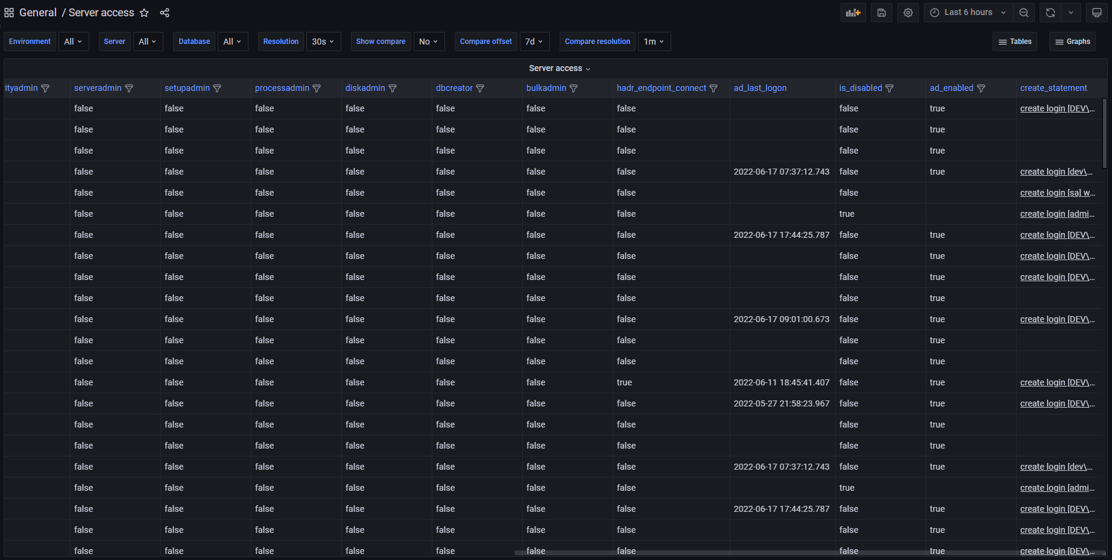Viewport: 1112px width, 560px height.
Task: Star the Server access dashboard
Action: point(144,12)
